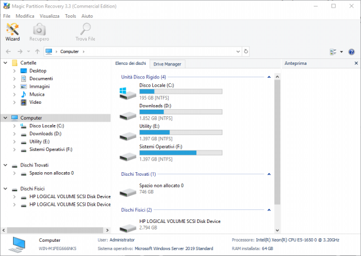The width and height of the screenshot is (361, 256).
Task: Click the Spazio non allocato 0 disk icon
Action: coord(128,192)
